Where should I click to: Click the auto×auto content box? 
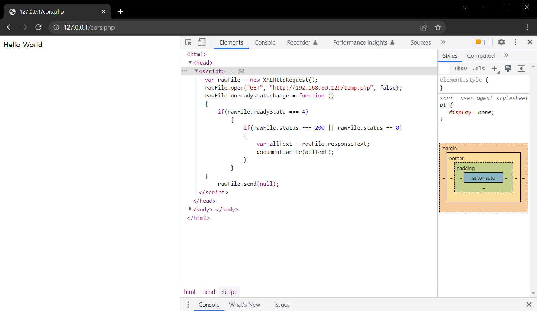(x=483, y=178)
